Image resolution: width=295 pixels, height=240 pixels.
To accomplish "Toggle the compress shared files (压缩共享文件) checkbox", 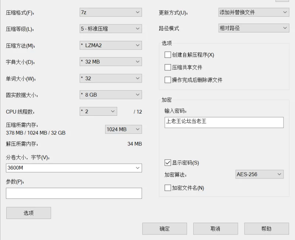I will click(168, 67).
